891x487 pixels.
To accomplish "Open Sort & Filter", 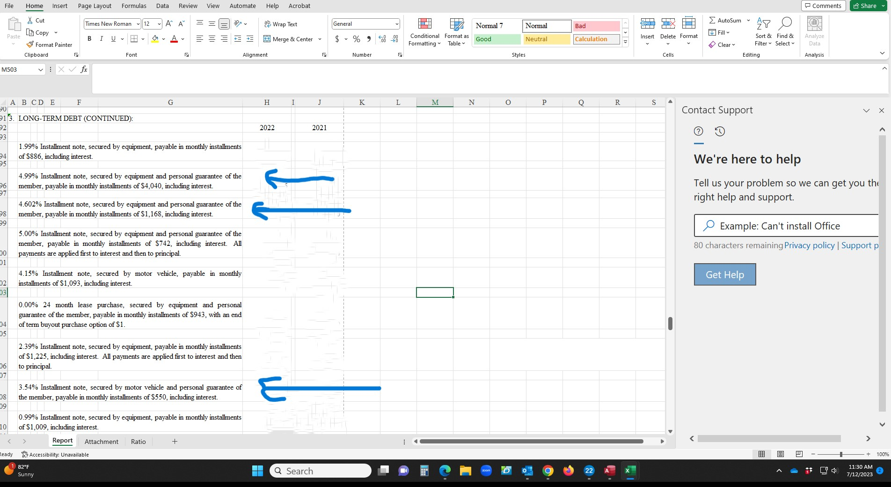I will pos(762,33).
